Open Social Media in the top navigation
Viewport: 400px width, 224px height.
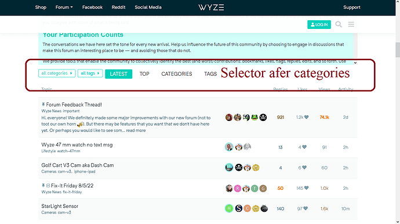[x=148, y=8]
